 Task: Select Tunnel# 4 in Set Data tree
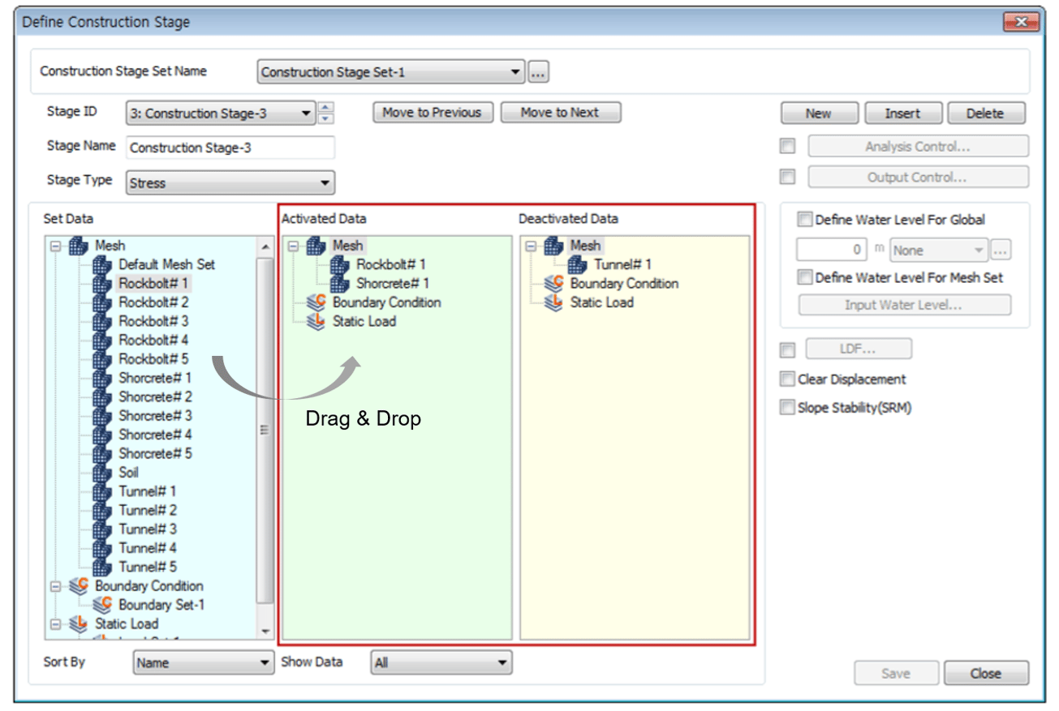click(147, 548)
